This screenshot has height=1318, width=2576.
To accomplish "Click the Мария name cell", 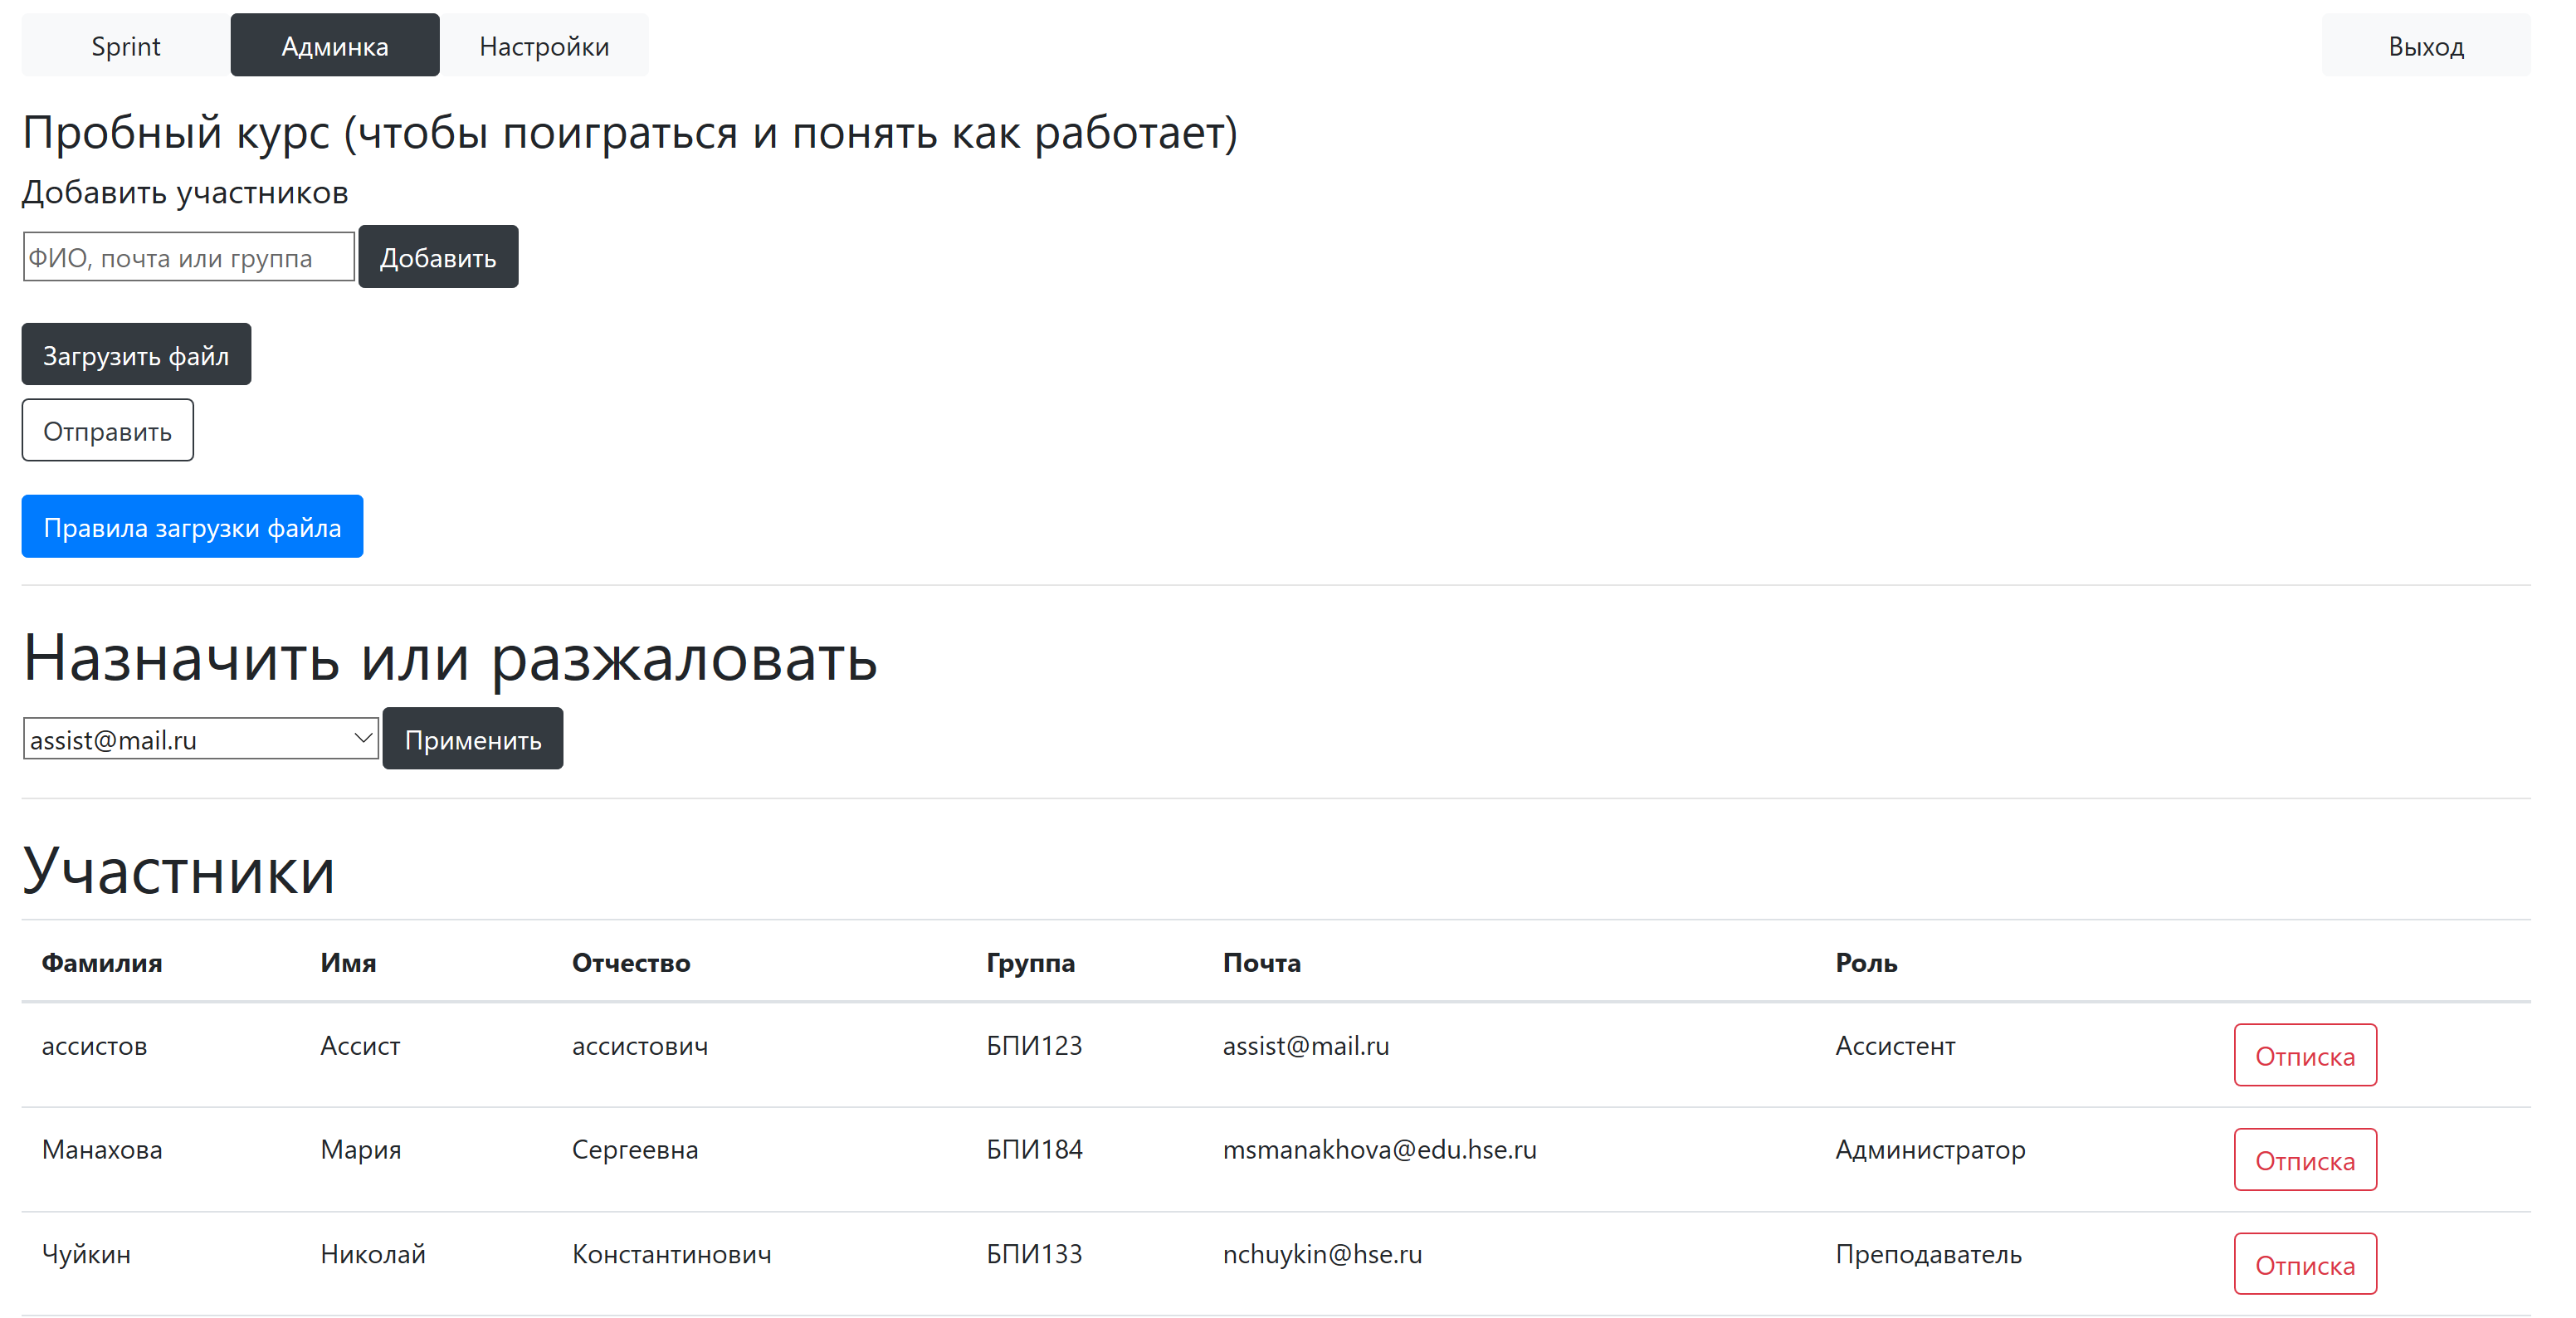I will (x=361, y=1150).
